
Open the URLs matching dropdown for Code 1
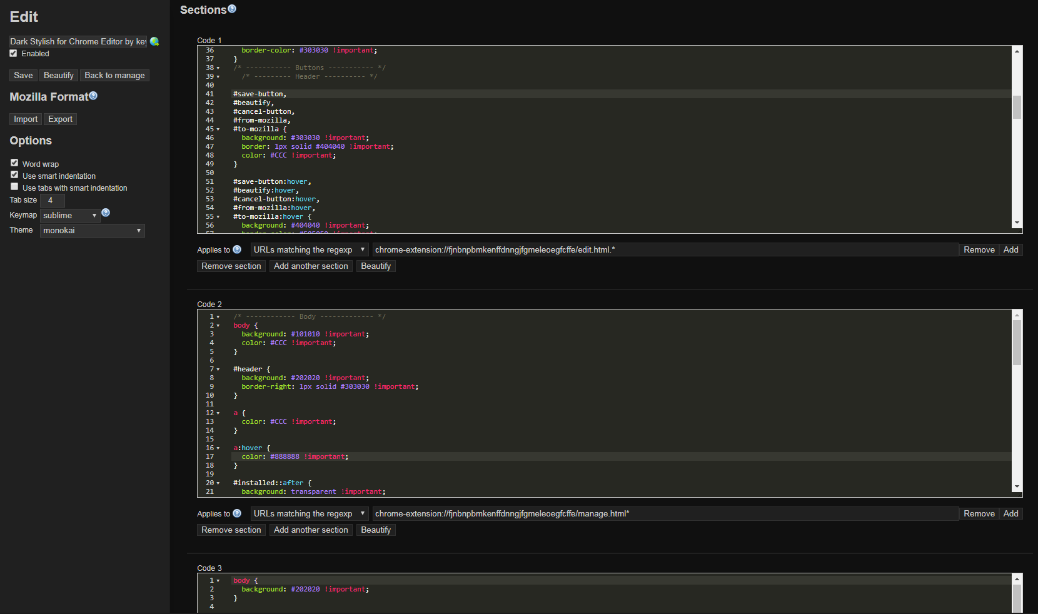coord(309,249)
